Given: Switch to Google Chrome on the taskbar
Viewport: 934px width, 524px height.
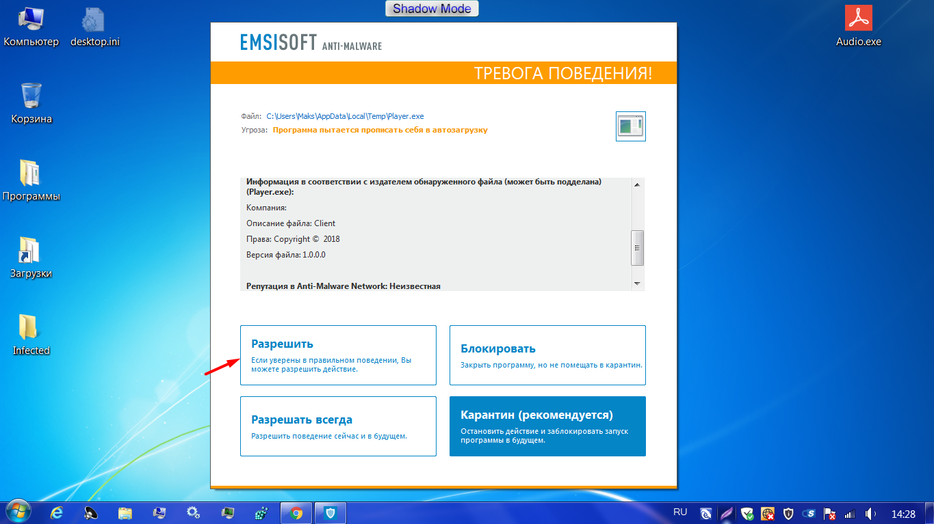Looking at the screenshot, I should click(x=296, y=513).
